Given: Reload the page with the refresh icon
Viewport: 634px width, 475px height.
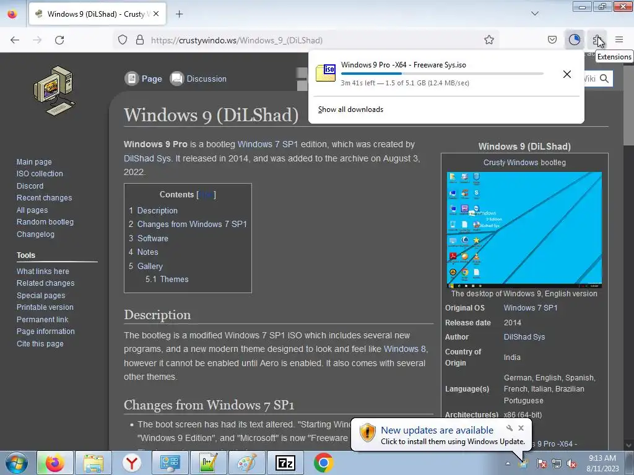Looking at the screenshot, I should pos(59,40).
